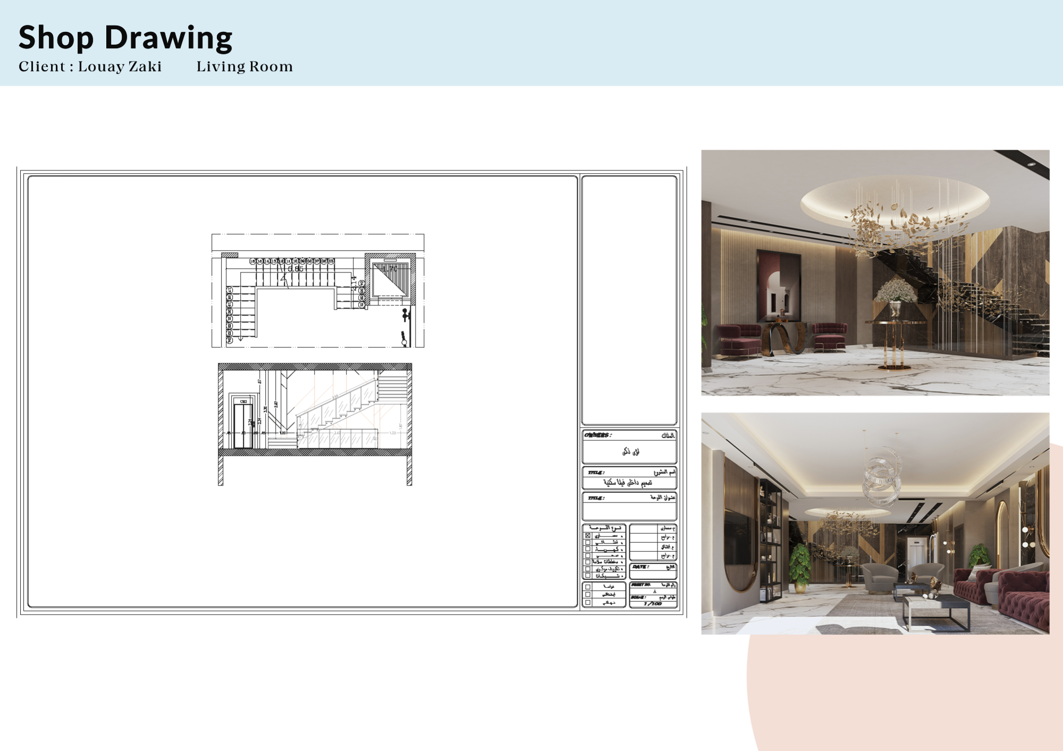
Task: Click the owner name field showing لؤي ذكي
Action: point(630,451)
